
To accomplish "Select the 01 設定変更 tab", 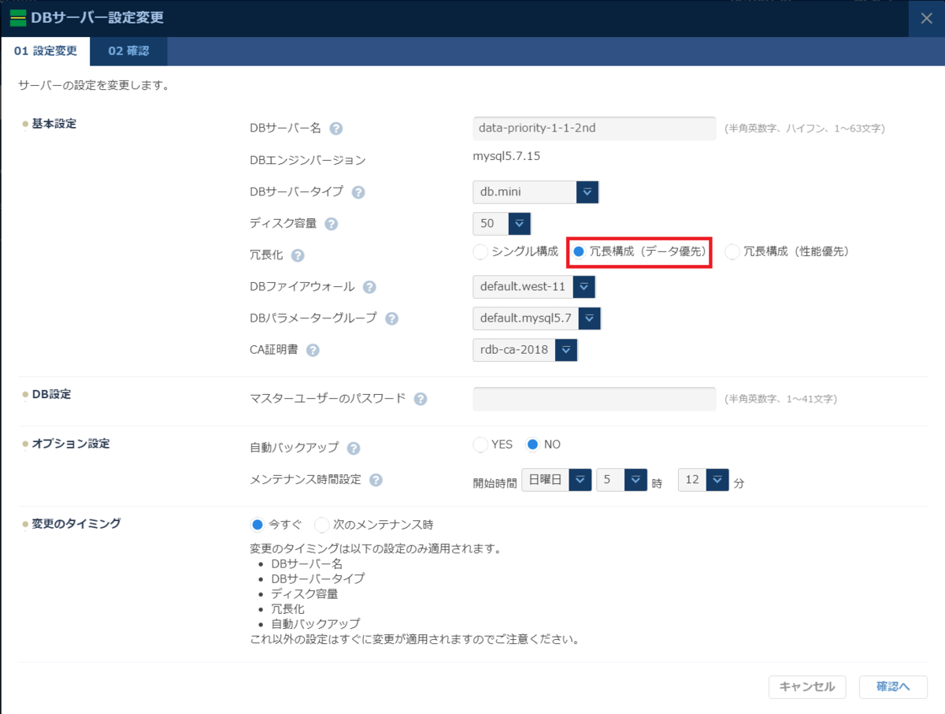I will (x=46, y=52).
